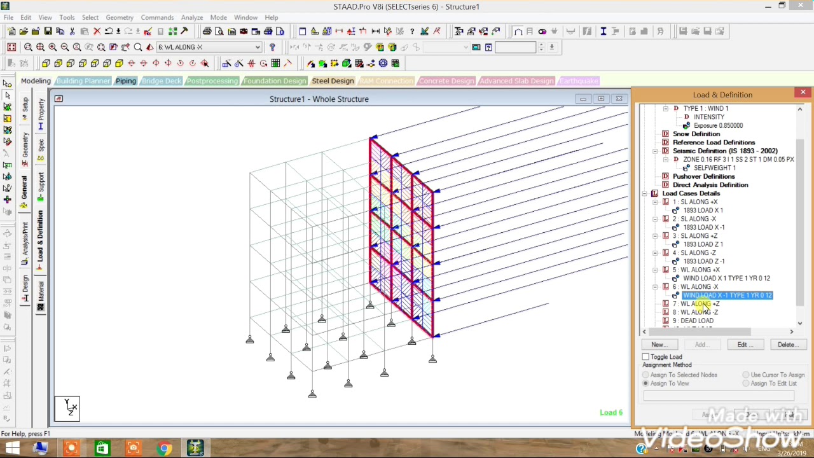
Task: Open the Commands menu
Action: [157, 17]
